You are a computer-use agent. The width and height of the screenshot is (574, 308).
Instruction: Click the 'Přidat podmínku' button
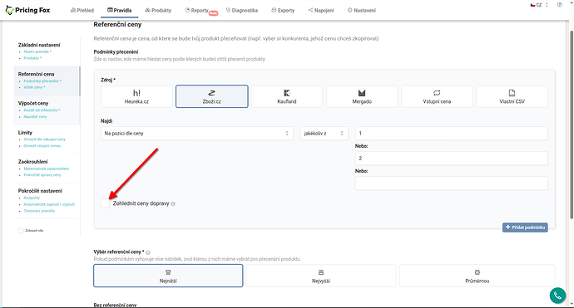pos(525,227)
